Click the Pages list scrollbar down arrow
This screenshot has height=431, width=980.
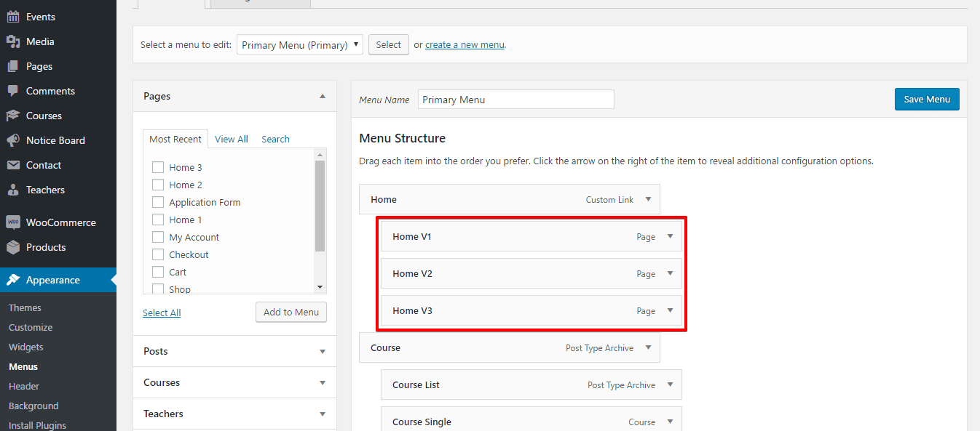(320, 287)
